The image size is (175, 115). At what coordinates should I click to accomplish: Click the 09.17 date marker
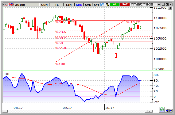[67, 108]
